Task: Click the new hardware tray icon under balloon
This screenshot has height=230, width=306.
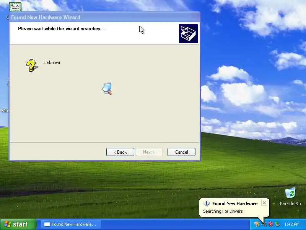Action: (x=264, y=224)
